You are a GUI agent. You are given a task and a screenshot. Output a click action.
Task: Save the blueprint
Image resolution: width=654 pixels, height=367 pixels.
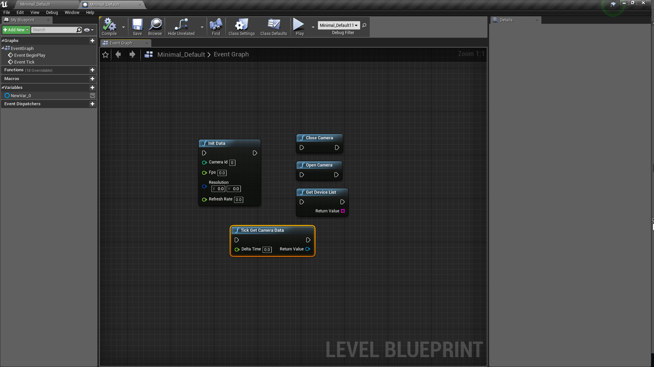tap(137, 27)
